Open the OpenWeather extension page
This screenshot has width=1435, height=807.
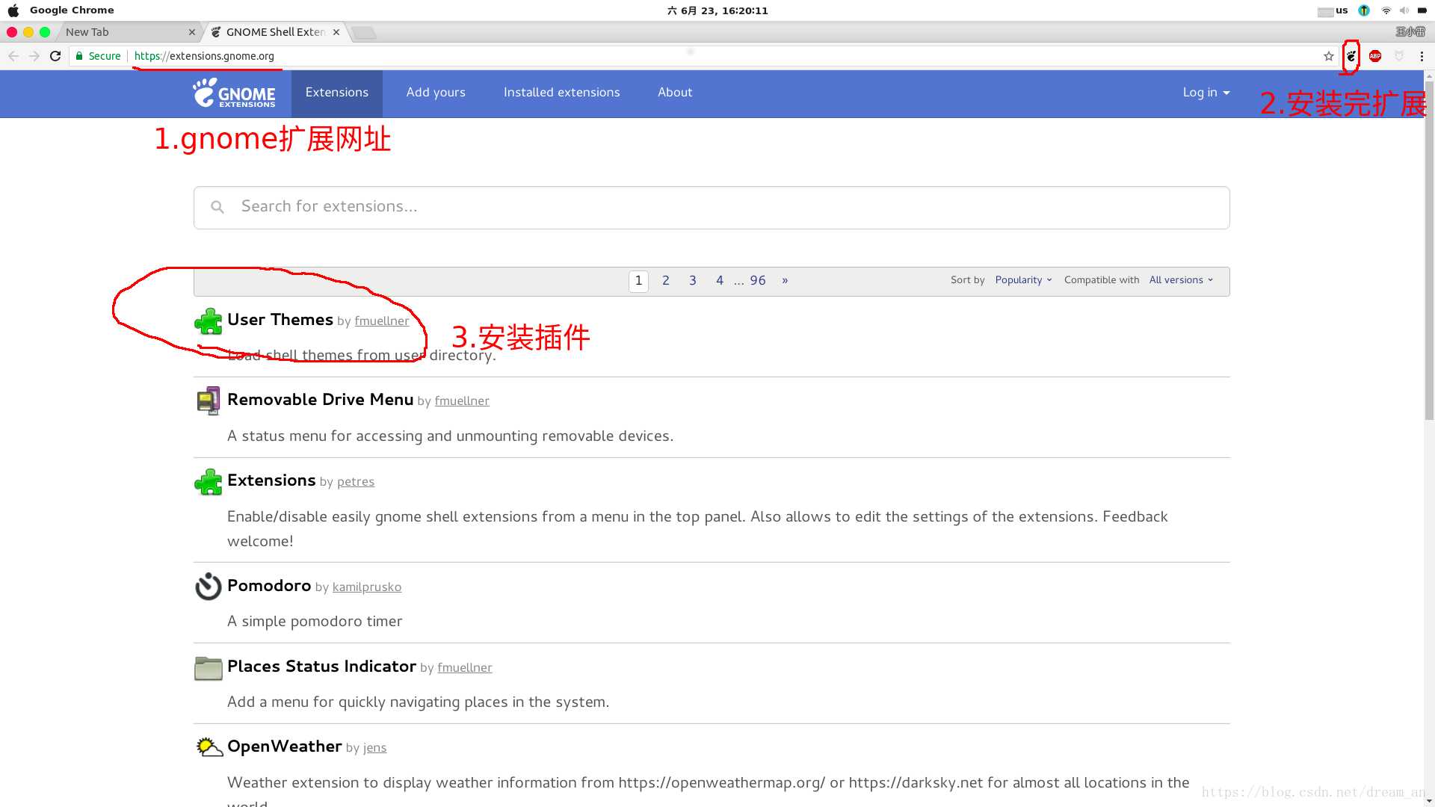(284, 746)
